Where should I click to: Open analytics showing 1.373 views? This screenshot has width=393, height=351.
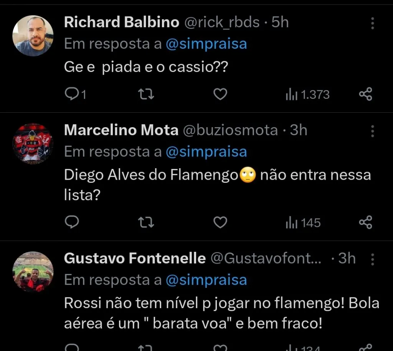[307, 94]
